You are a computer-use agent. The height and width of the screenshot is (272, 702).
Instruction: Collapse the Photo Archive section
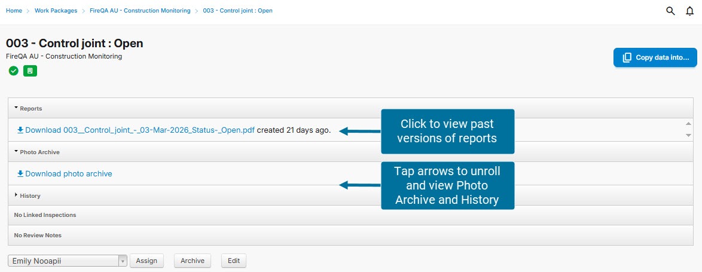click(39, 152)
